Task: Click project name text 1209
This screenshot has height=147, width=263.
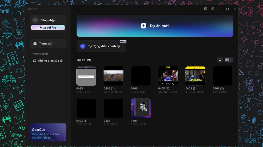Action: pos(134,121)
